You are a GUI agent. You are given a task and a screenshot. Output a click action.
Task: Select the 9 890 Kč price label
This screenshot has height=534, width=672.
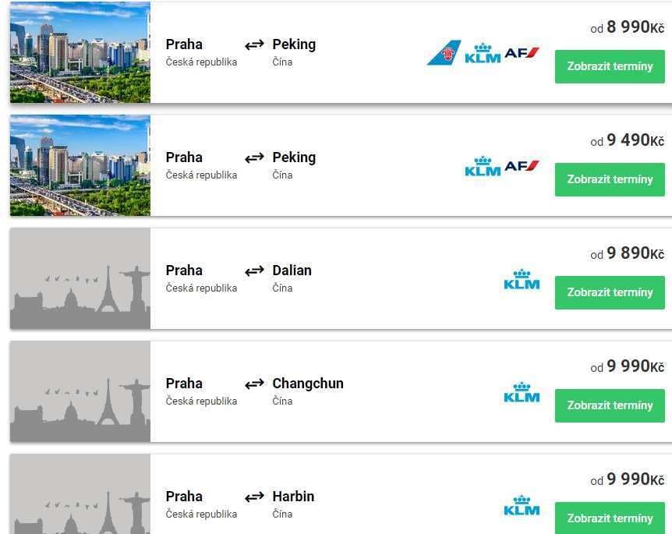pyautogui.click(x=627, y=253)
